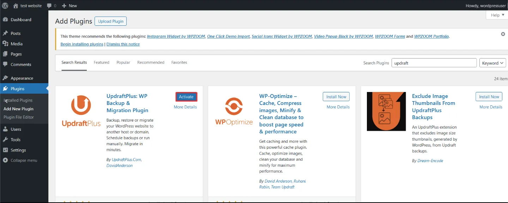508x203 pixels.
Task: Open the Posts menu label
Action: click(16, 33)
